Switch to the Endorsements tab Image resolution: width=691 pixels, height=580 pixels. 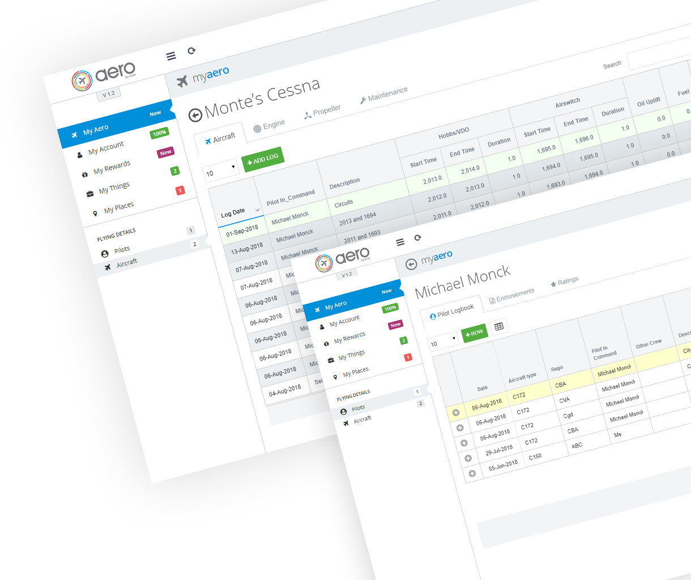tap(511, 295)
